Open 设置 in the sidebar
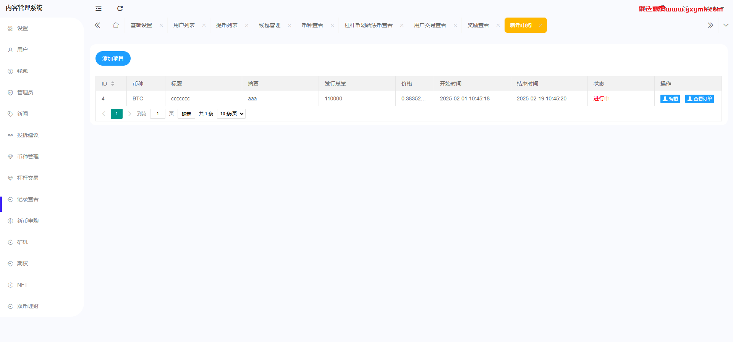The width and height of the screenshot is (733, 342). click(23, 28)
